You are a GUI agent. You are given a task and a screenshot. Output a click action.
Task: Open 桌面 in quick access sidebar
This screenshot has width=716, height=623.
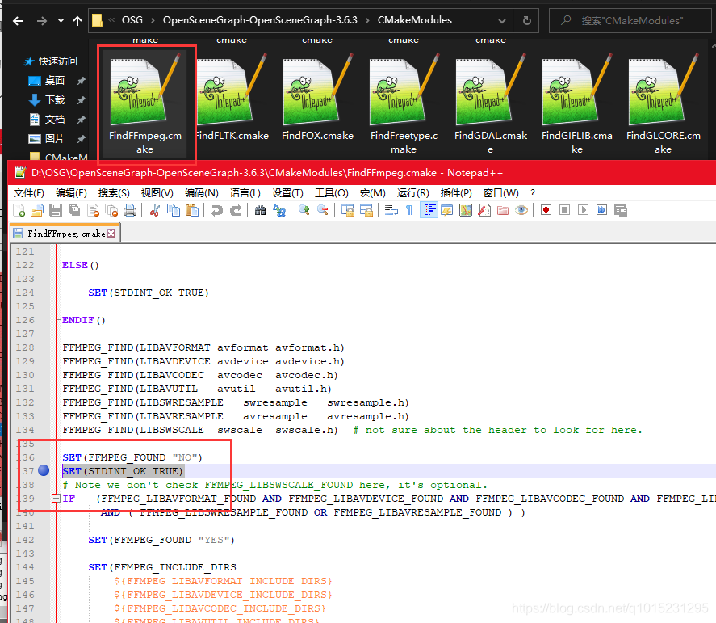[54, 81]
